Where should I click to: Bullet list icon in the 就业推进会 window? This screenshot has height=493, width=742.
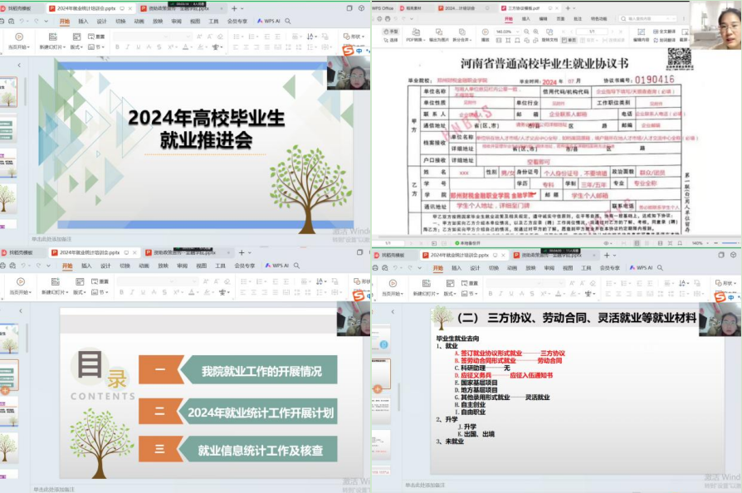coord(237,37)
